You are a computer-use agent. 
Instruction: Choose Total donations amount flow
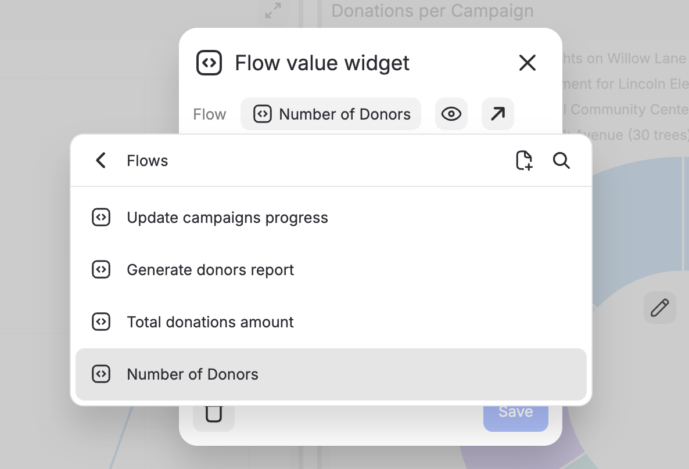pos(210,322)
